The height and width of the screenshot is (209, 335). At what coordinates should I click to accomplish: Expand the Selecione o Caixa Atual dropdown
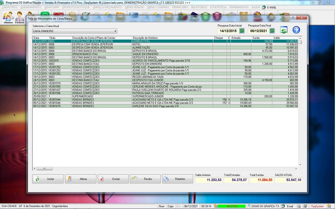click(x=115, y=31)
